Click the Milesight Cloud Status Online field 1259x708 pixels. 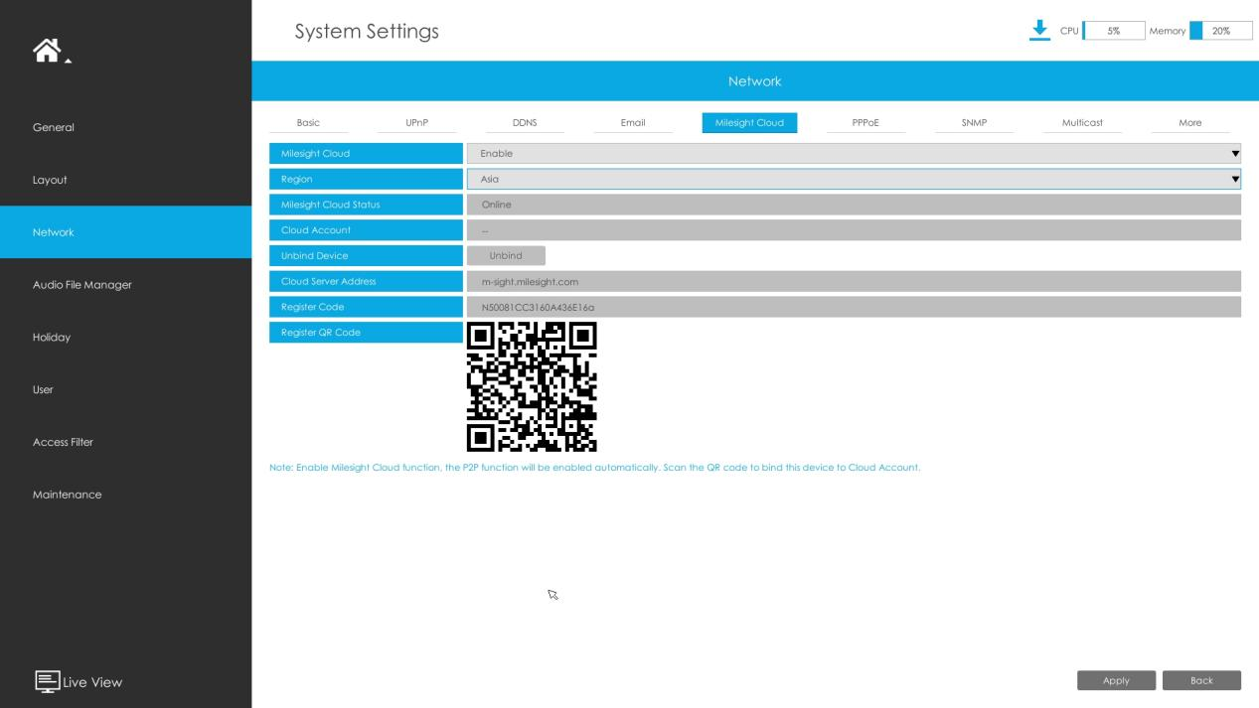(x=854, y=205)
